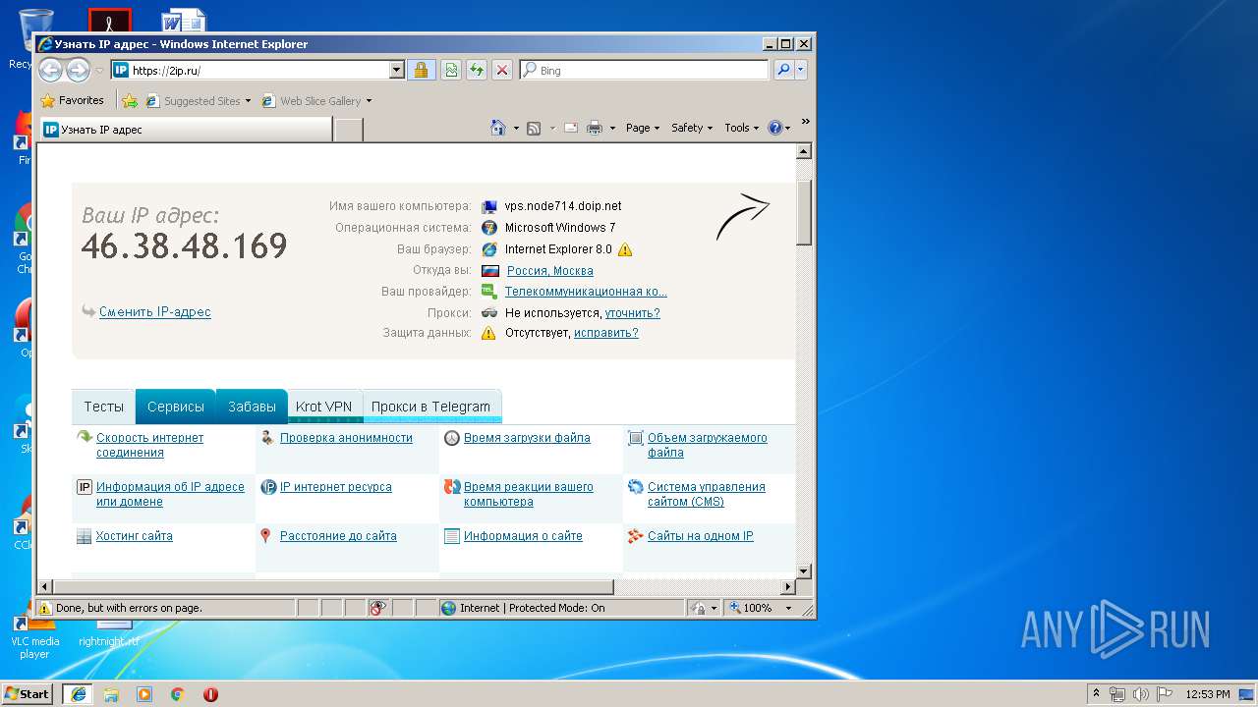Refresh the page with green arrows icon
The width and height of the screenshot is (1258, 707).
point(476,70)
